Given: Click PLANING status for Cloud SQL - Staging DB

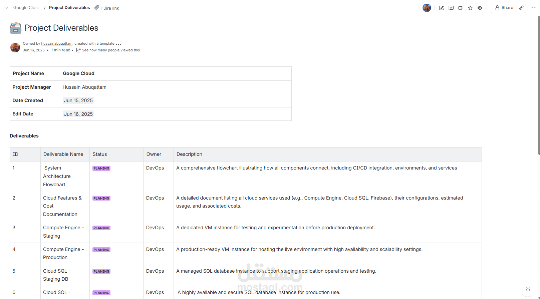Looking at the screenshot, I should click(x=101, y=272).
